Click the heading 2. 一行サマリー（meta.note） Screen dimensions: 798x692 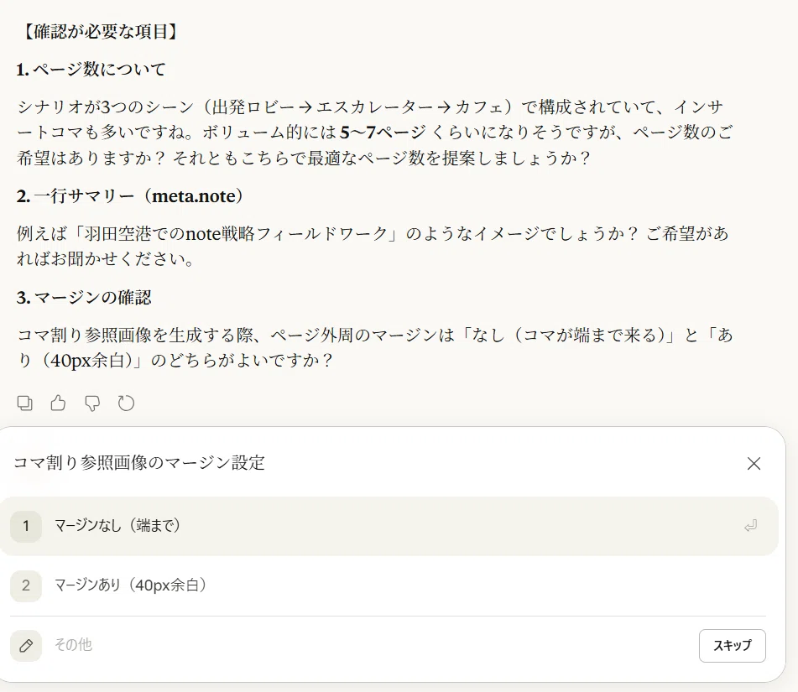(130, 196)
